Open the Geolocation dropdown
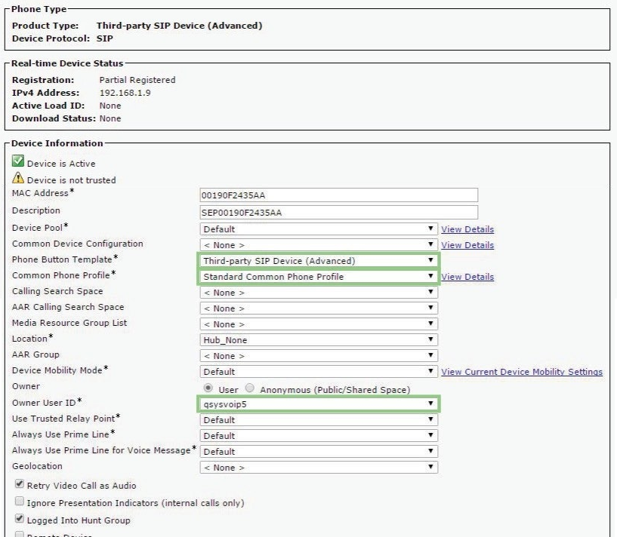This screenshot has width=617, height=537. point(318,468)
